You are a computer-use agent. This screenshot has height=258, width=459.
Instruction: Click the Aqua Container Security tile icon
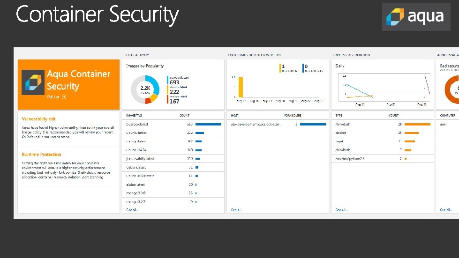click(x=33, y=82)
